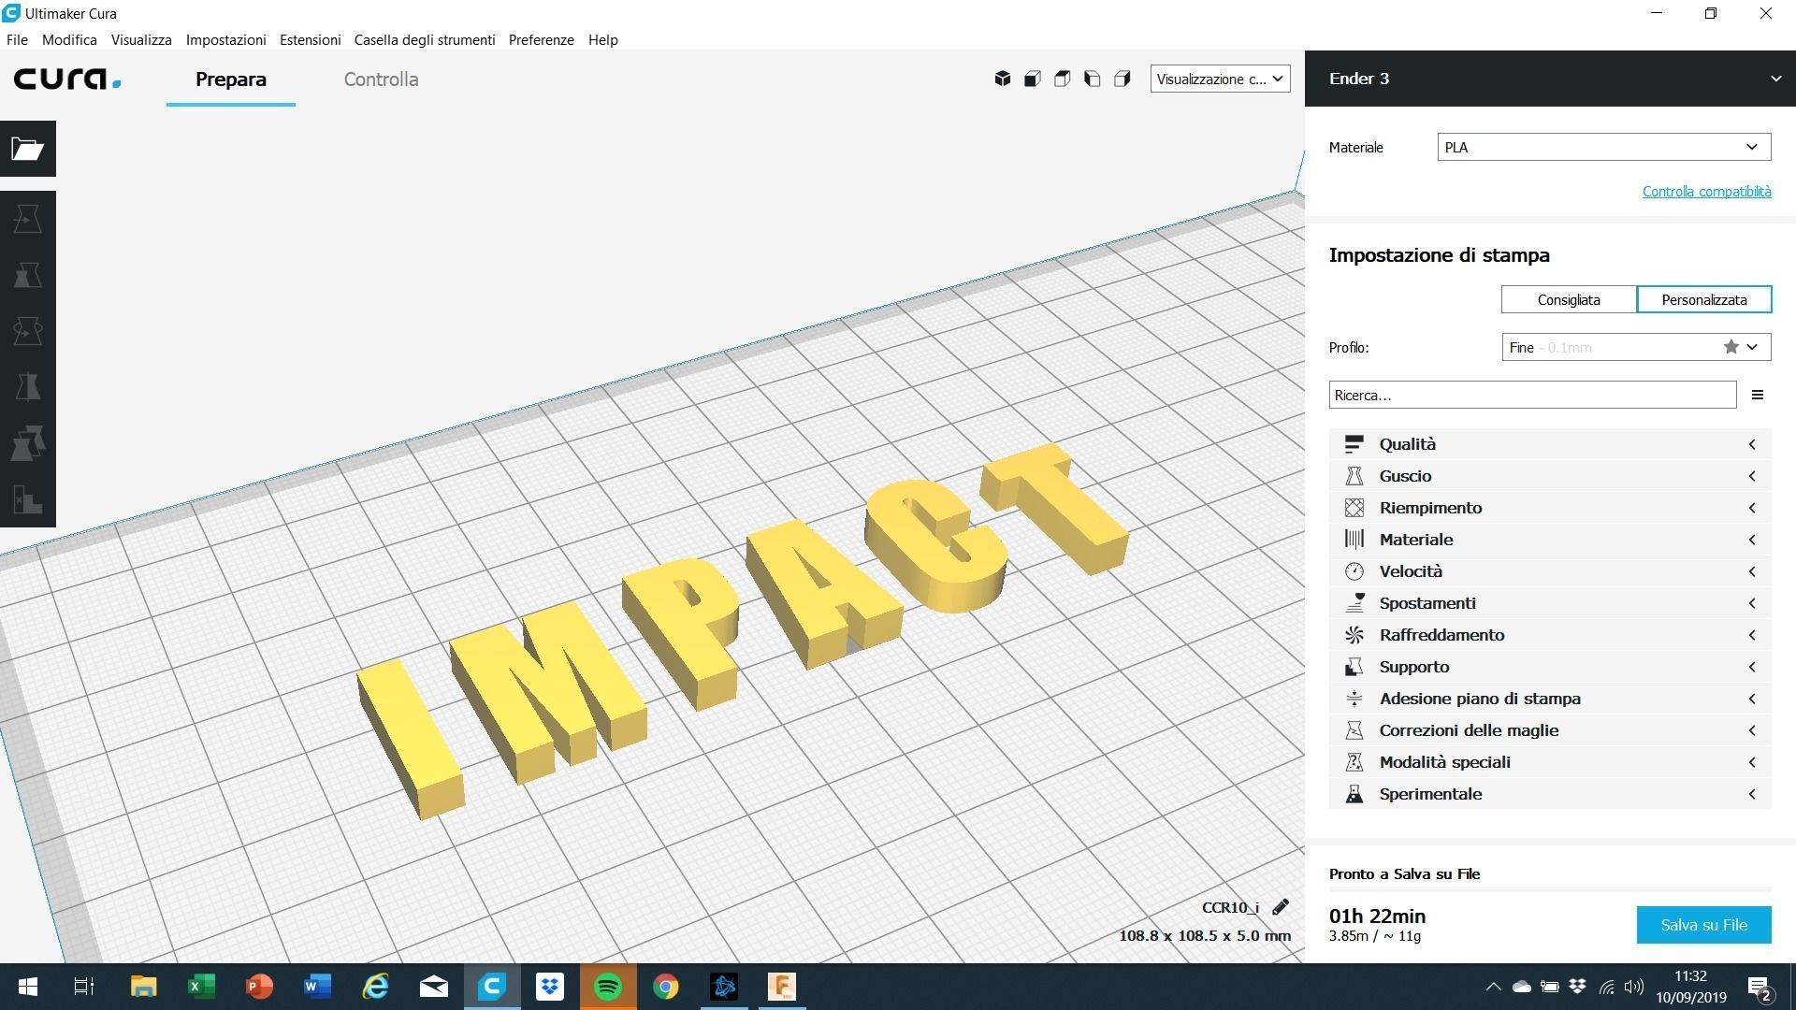The image size is (1796, 1010).
Task: Open the Visualizzazione view mode dropdown
Action: [1220, 79]
